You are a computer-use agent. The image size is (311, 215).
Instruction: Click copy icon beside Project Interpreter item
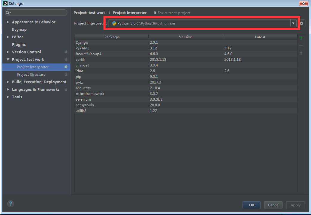click(x=66, y=67)
